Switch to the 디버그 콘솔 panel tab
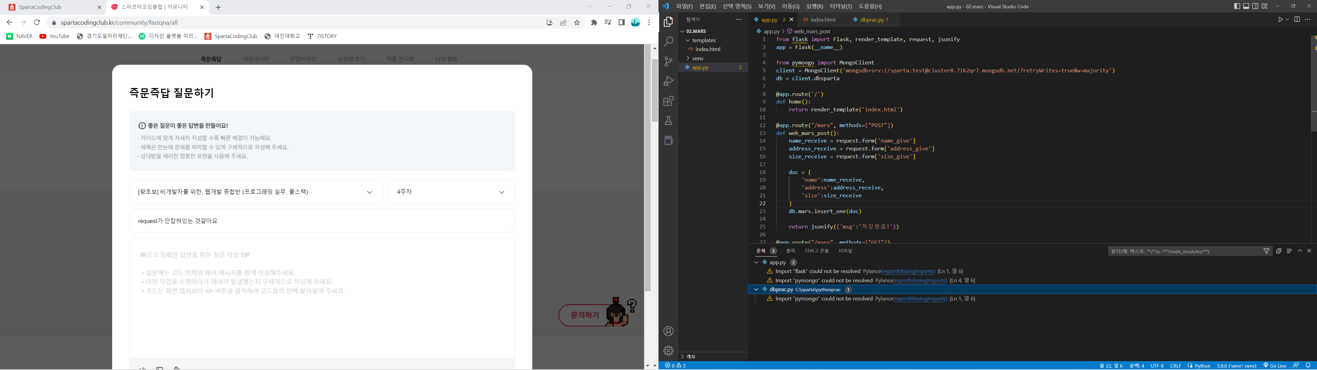 [x=817, y=251]
